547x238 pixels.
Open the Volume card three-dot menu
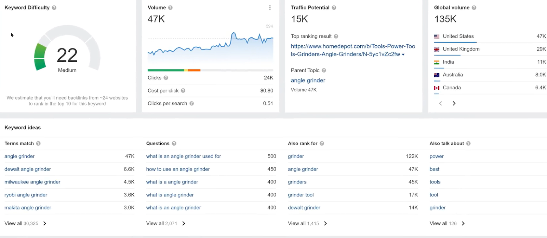click(270, 8)
